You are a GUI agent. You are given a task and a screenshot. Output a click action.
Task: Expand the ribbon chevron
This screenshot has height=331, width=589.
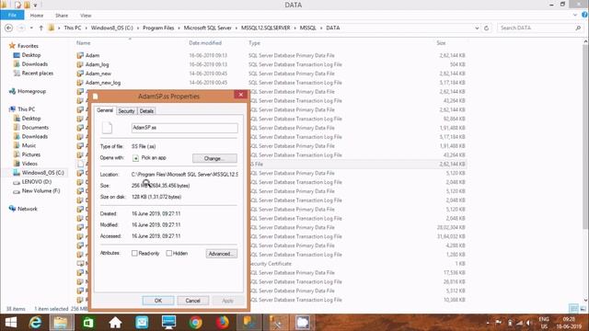575,15
